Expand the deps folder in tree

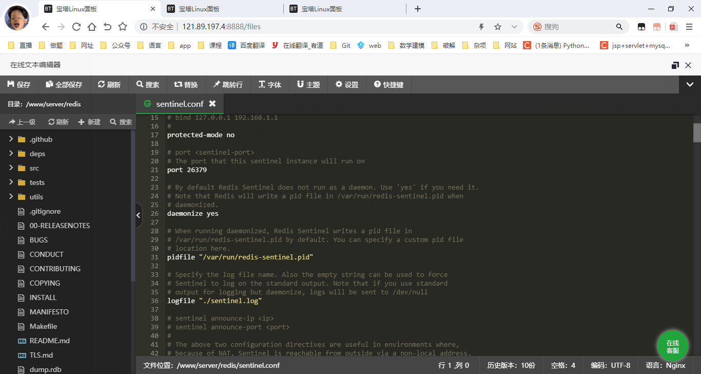click(x=11, y=154)
